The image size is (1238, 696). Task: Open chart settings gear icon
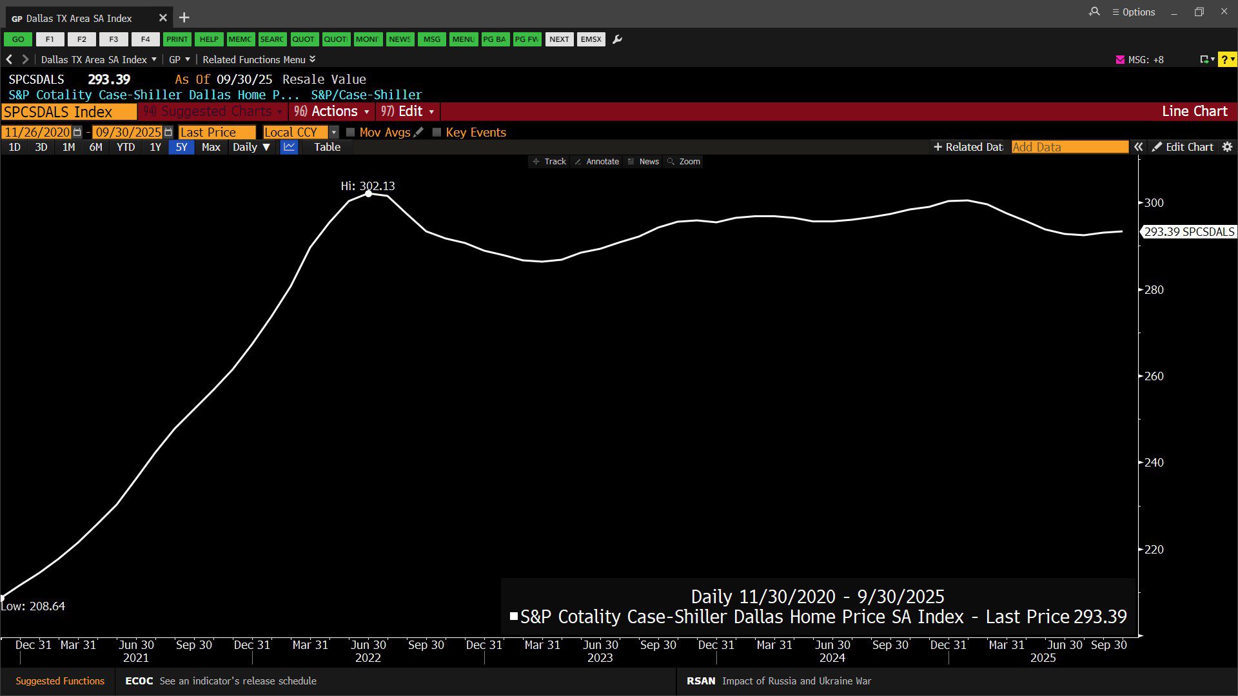1227,147
